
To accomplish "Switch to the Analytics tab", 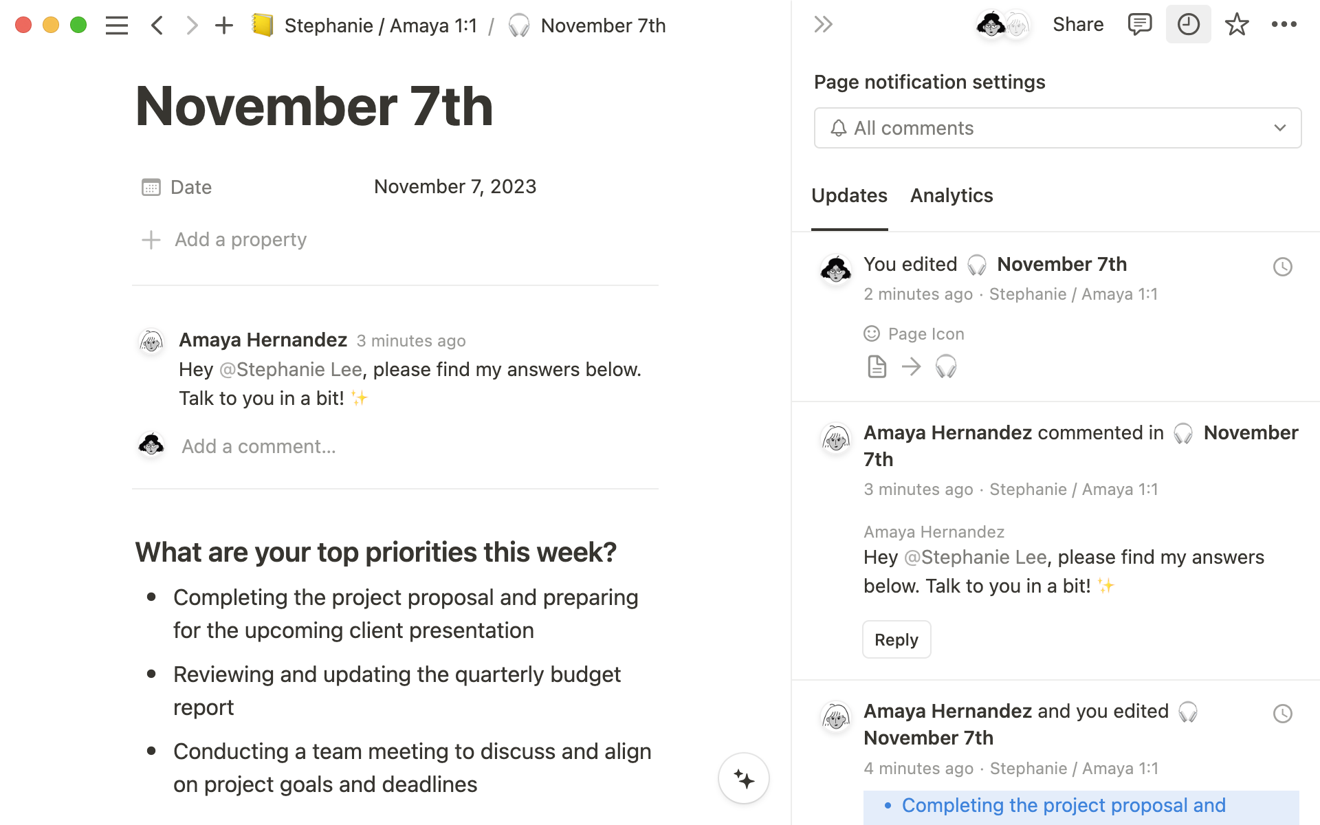I will [951, 195].
